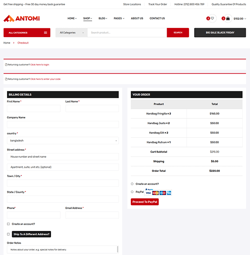Screen dimensions: 250x255
Task: Open the country dropdown showing bangladesh
Action: 63,140
